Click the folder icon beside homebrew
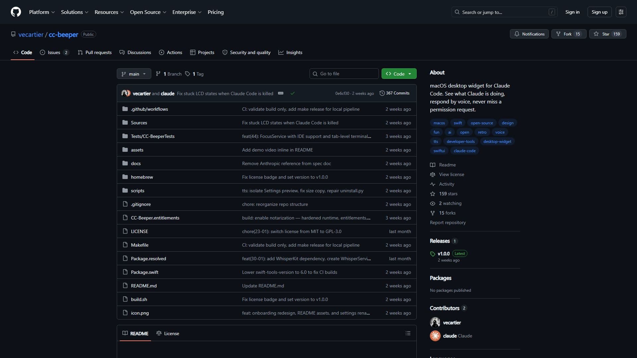 tap(125, 177)
